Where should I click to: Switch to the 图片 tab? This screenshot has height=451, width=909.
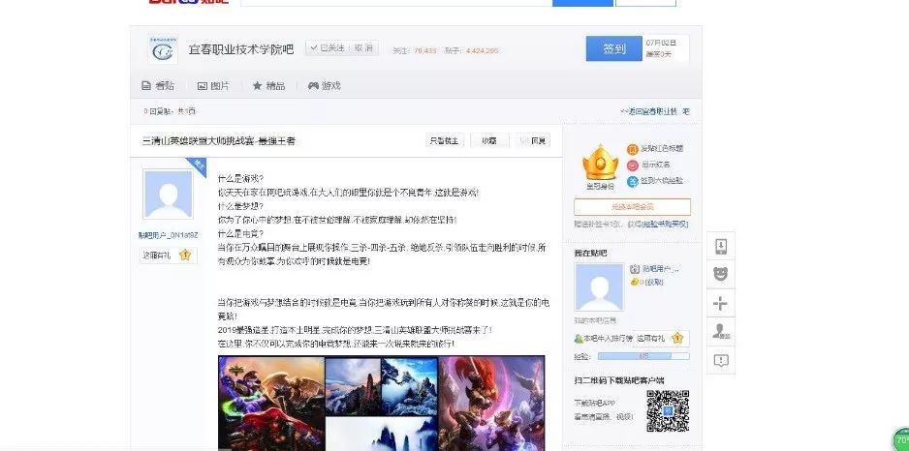(x=213, y=86)
